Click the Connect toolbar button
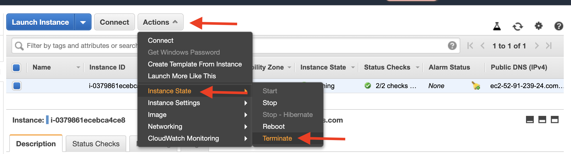Viewport: 571px width, 154px height. pos(114,22)
